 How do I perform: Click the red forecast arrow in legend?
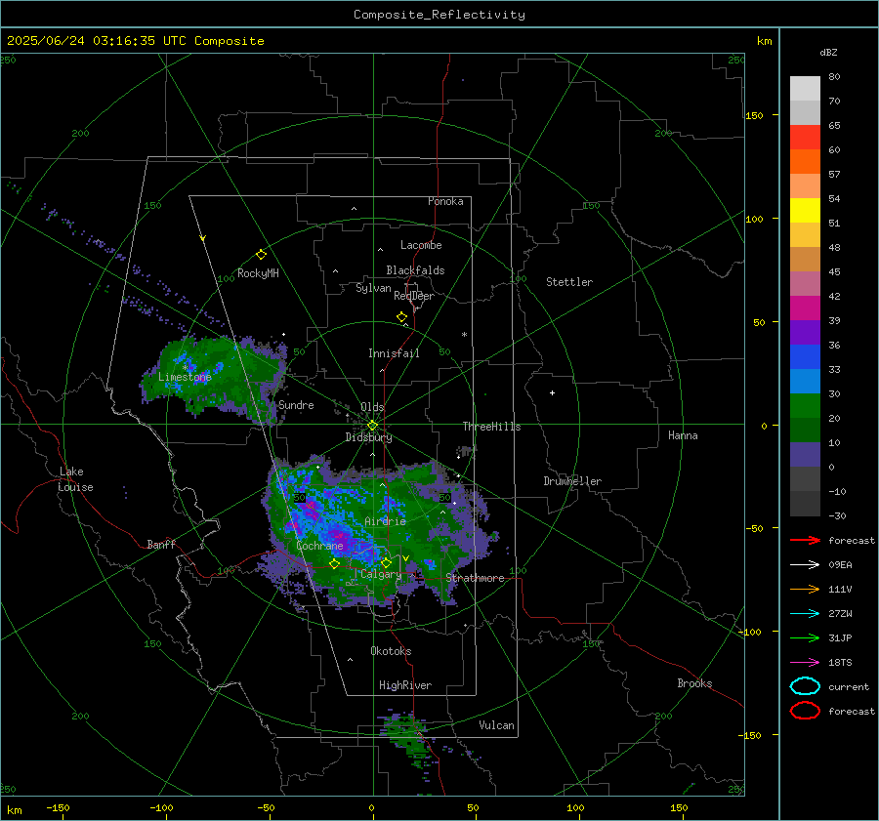[805, 540]
